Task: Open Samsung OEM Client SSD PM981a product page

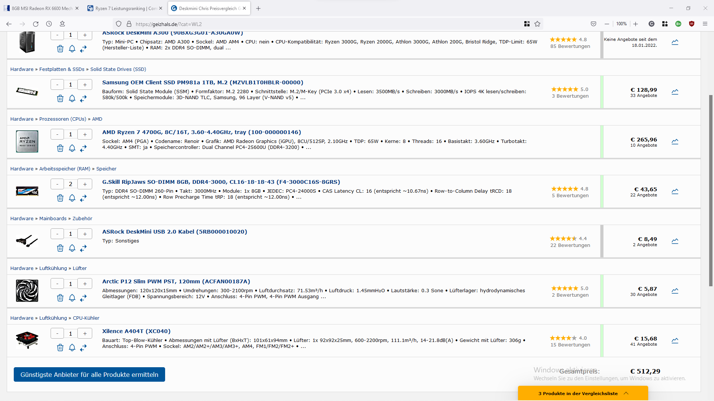Action: 203,82
